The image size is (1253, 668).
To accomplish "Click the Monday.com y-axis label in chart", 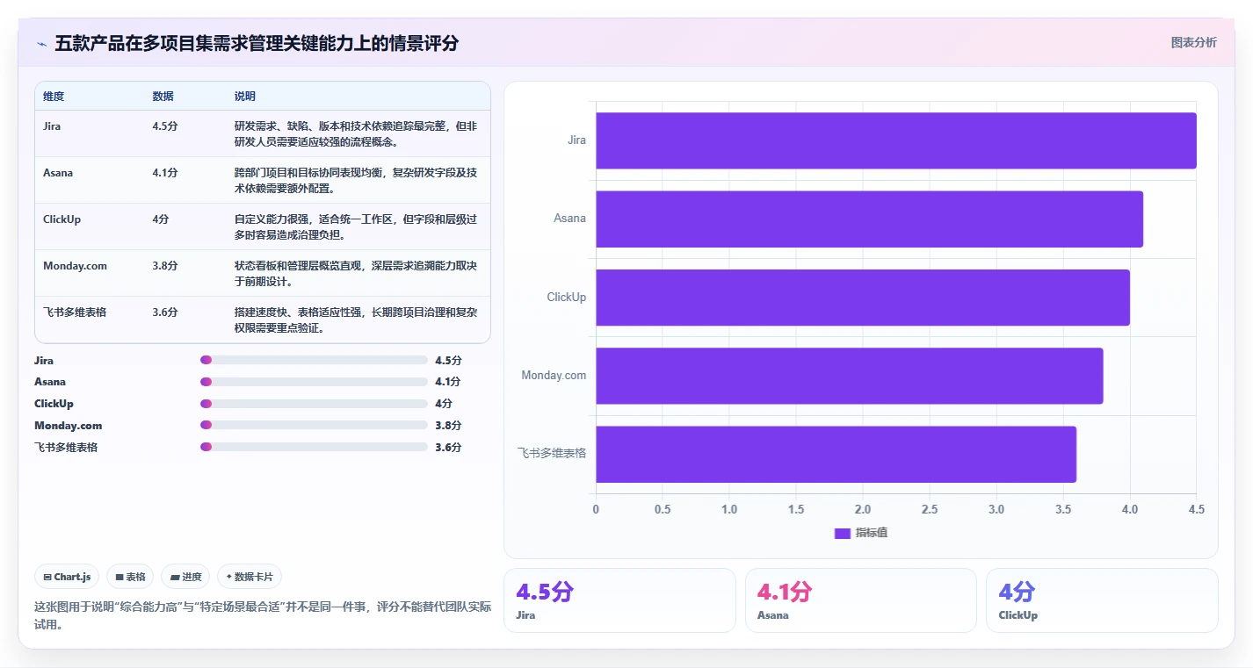I will pyautogui.click(x=554, y=375).
